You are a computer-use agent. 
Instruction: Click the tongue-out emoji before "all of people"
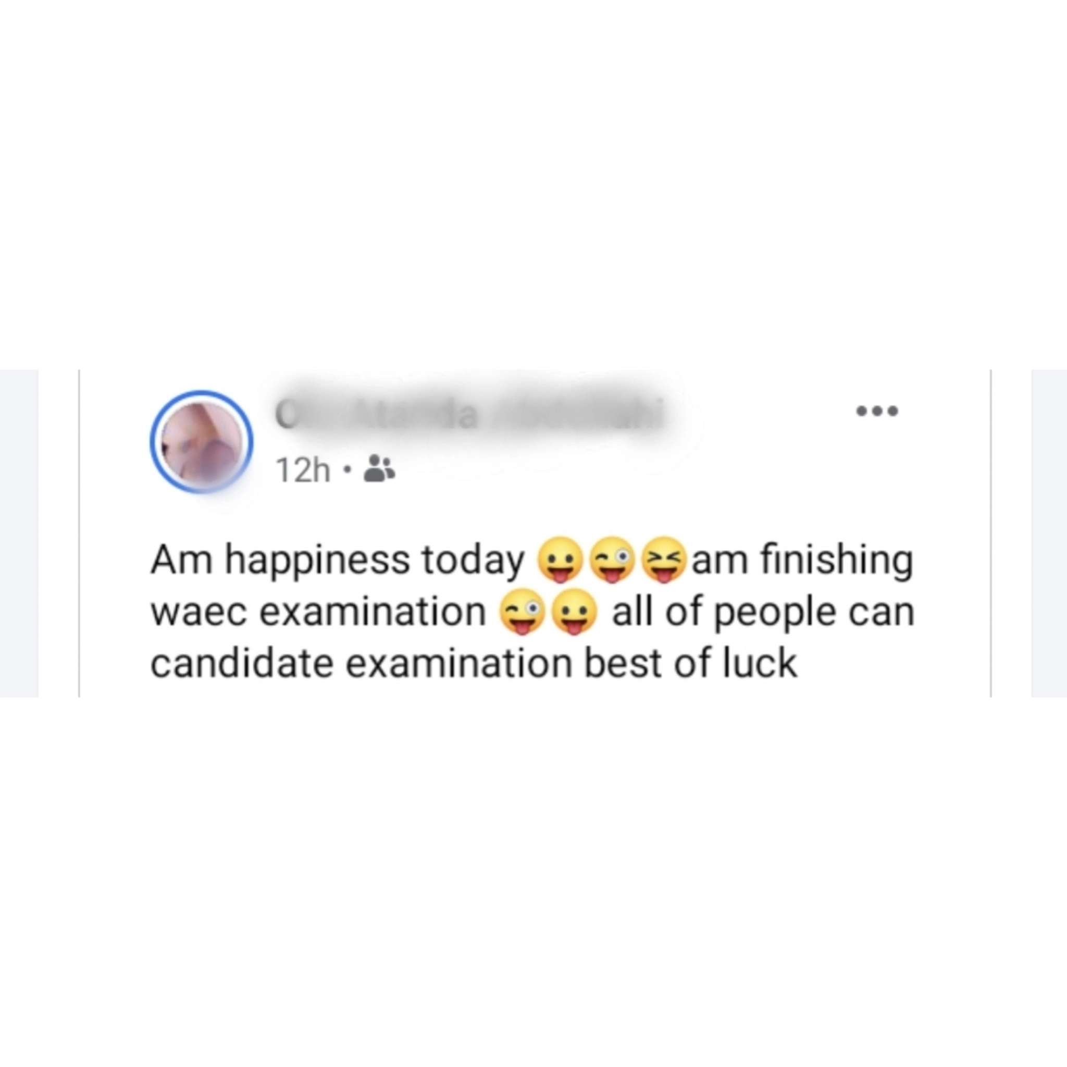coord(574,612)
